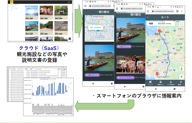
Task: Open the 散策 walking tab
Action: point(180,83)
